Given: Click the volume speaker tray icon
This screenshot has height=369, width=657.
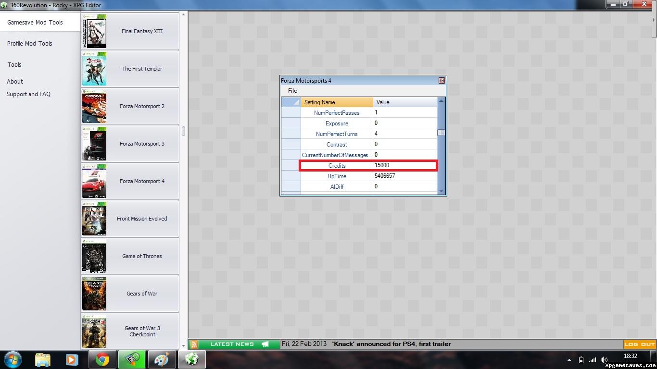Looking at the screenshot, I should (x=604, y=360).
